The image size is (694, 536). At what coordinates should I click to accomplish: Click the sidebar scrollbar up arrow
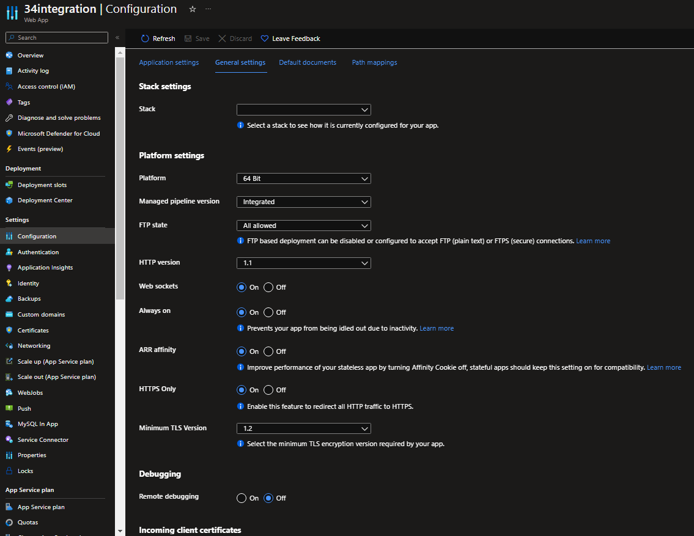click(x=120, y=53)
